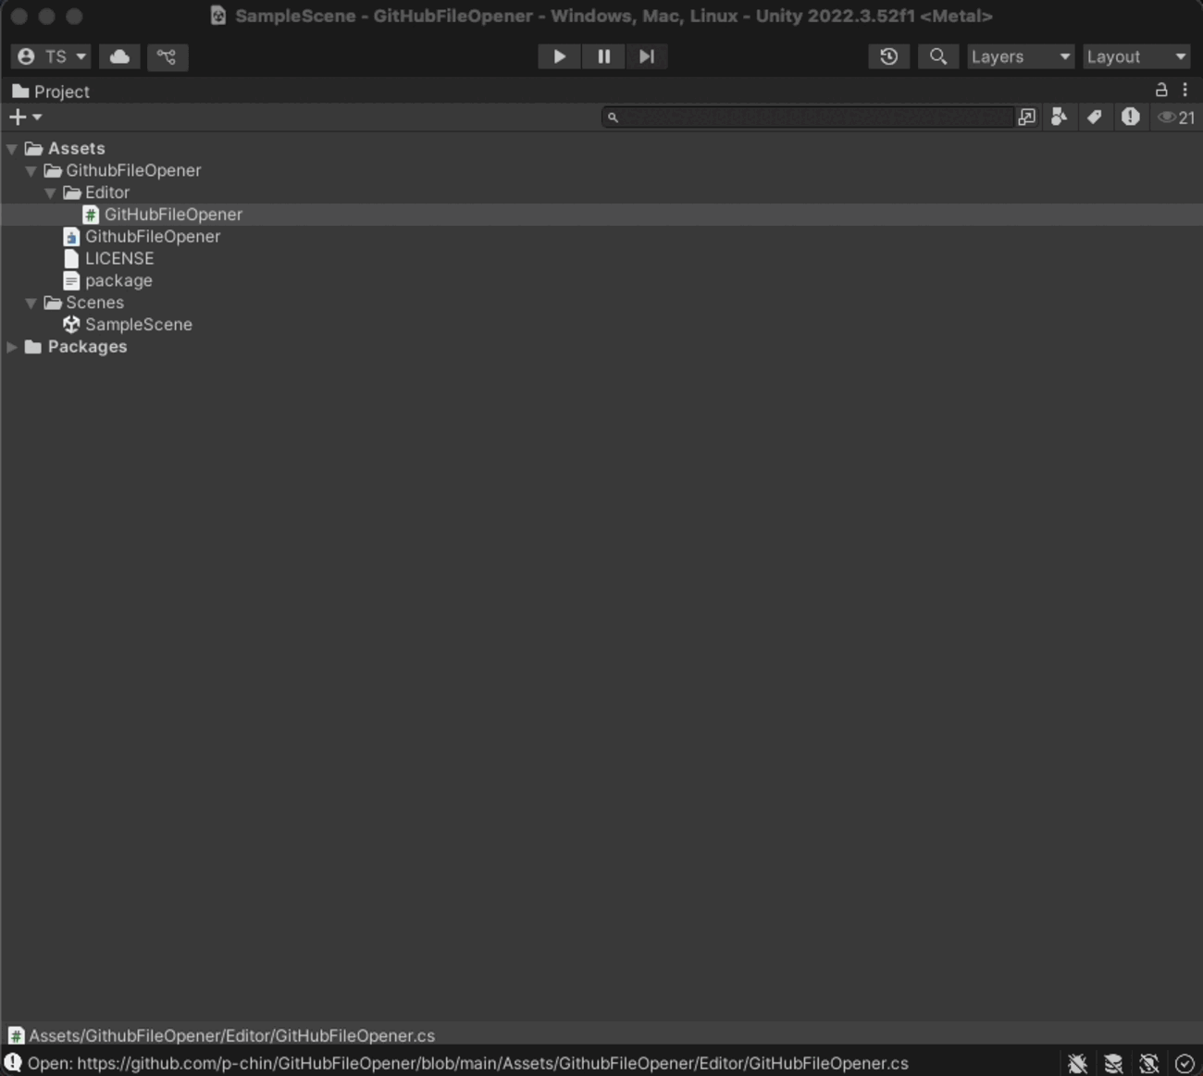The height and width of the screenshot is (1076, 1203).
Task: Toggle the debug mode bug icon
Action: tap(1077, 1064)
